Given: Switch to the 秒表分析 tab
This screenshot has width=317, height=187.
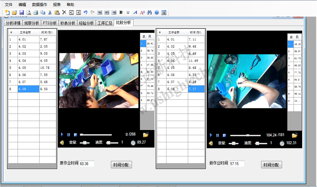Looking at the screenshot, I should tap(67, 23).
